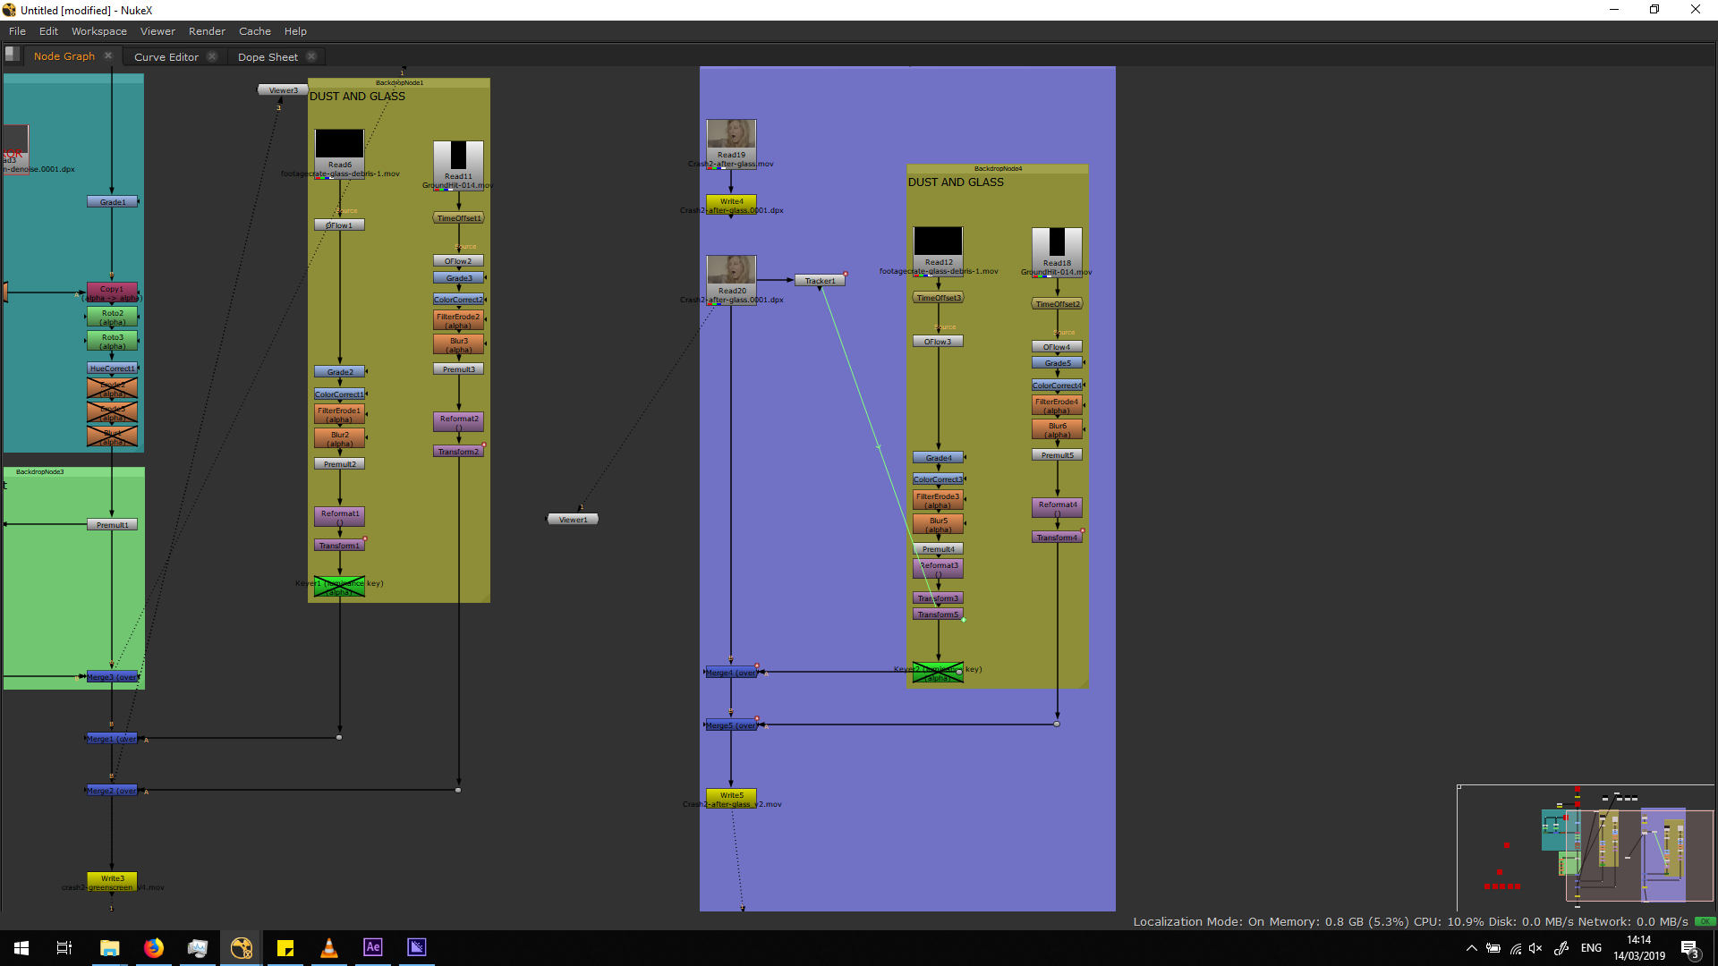Close the Curve Editor tab

pos(212,56)
